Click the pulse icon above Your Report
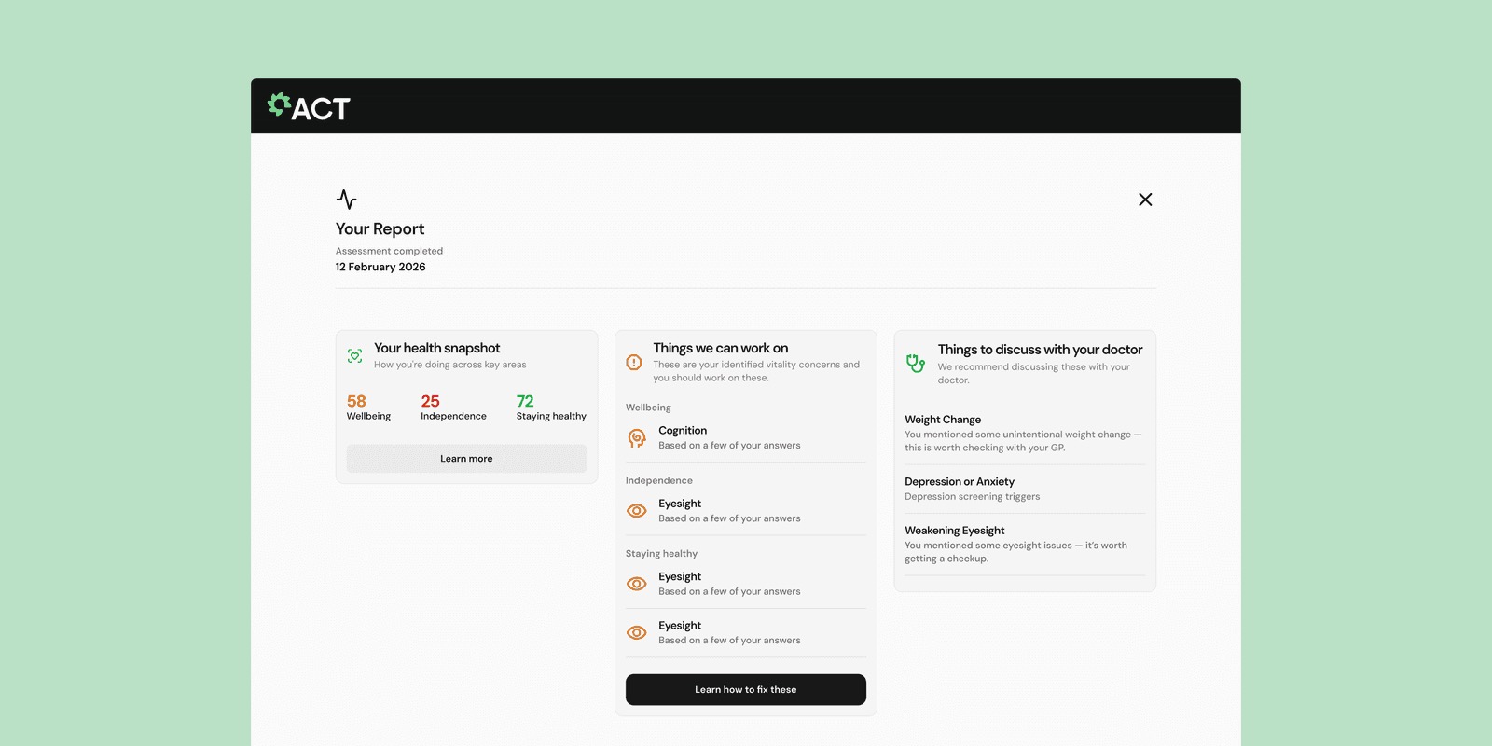 coord(346,200)
